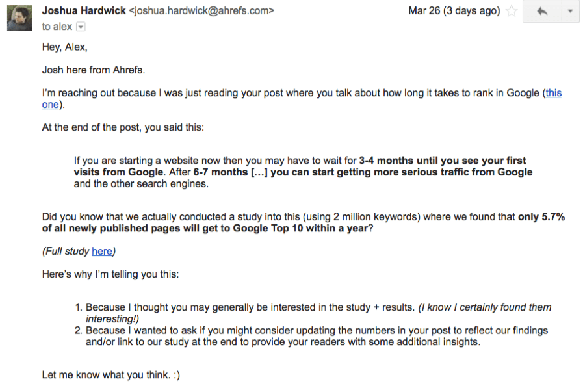Click the "Mar 26 (3 days ago)" date

pyautogui.click(x=454, y=11)
